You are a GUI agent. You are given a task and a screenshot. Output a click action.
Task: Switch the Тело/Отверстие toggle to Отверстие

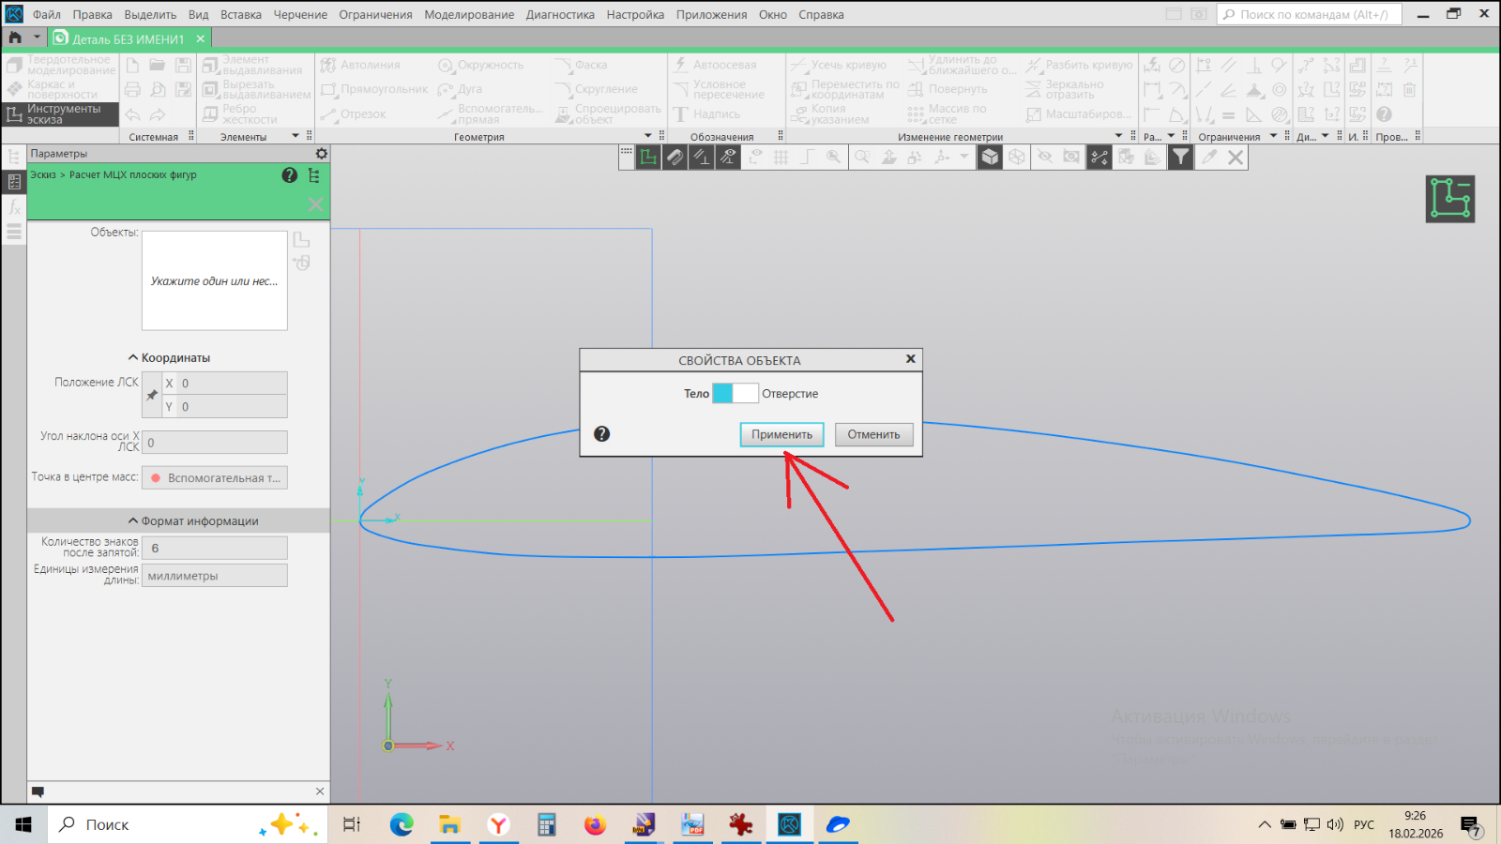coord(747,394)
